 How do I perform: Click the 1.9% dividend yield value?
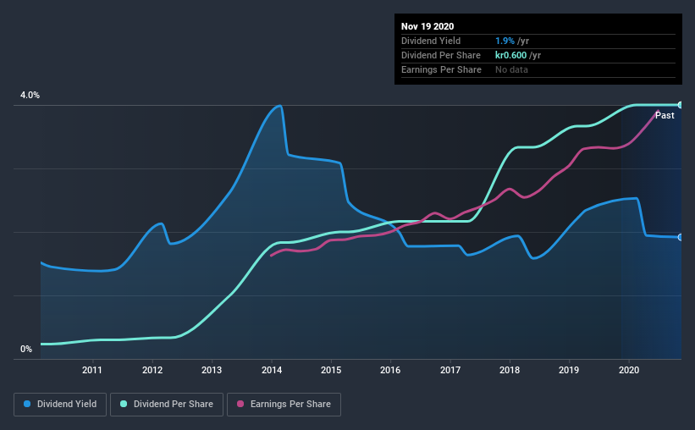505,41
